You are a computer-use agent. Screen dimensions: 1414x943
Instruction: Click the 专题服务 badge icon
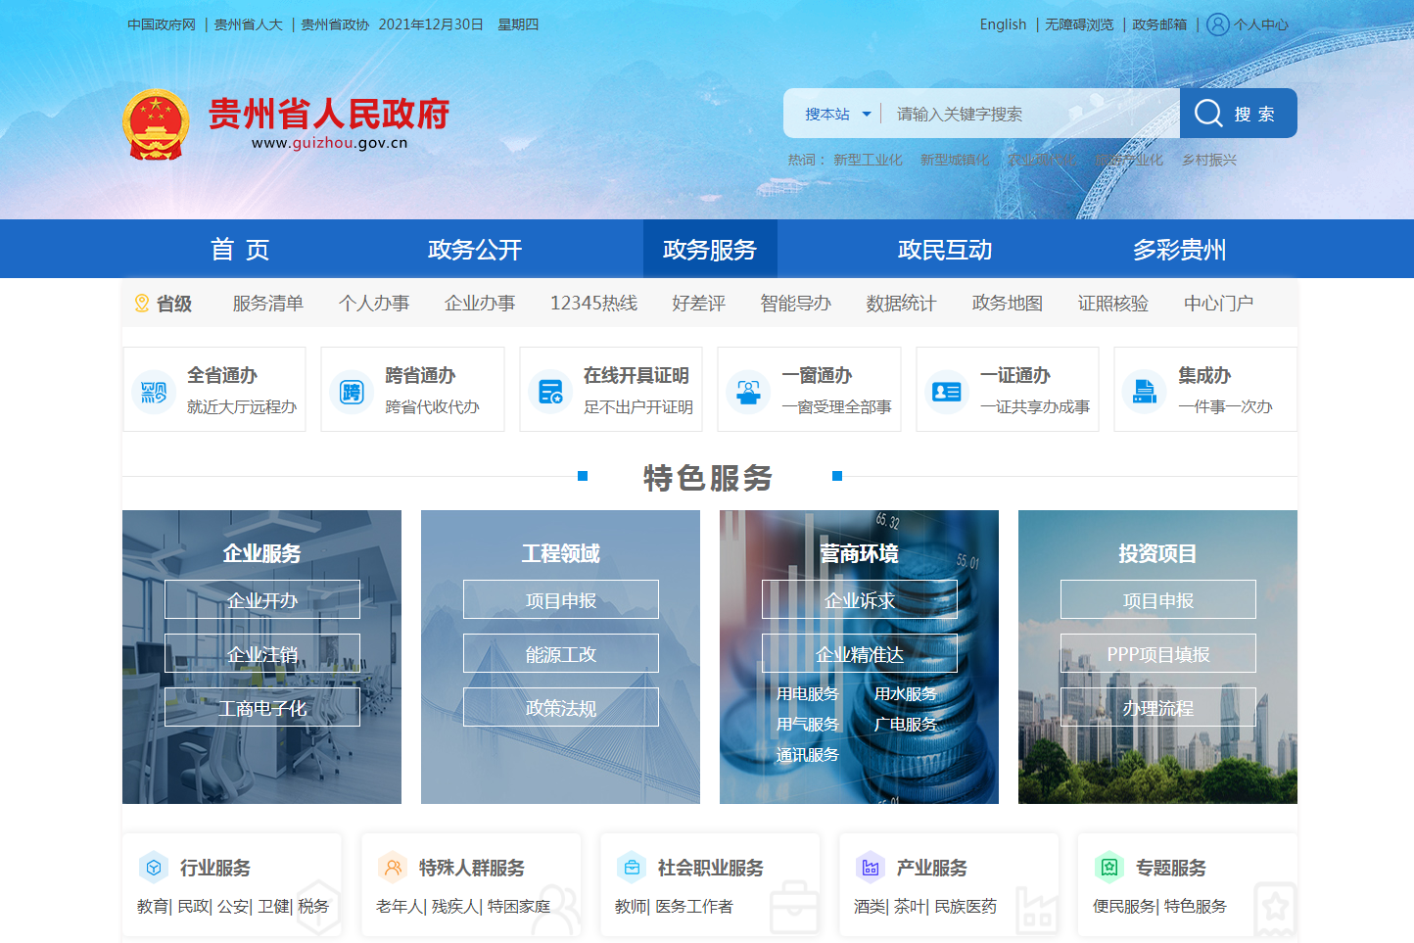click(1109, 868)
